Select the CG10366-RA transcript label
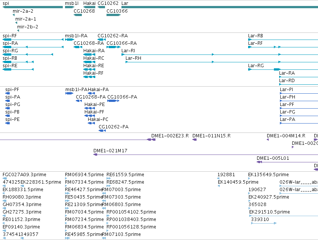The width and height of the screenshot is (318, 240). click(x=122, y=43)
